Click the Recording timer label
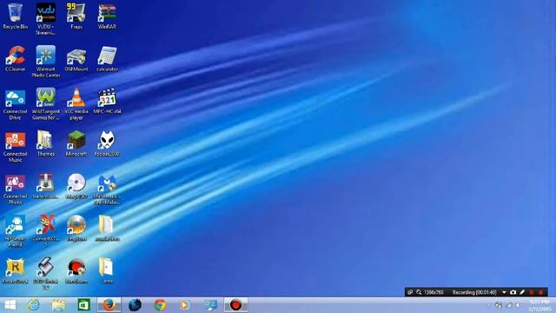 474,292
